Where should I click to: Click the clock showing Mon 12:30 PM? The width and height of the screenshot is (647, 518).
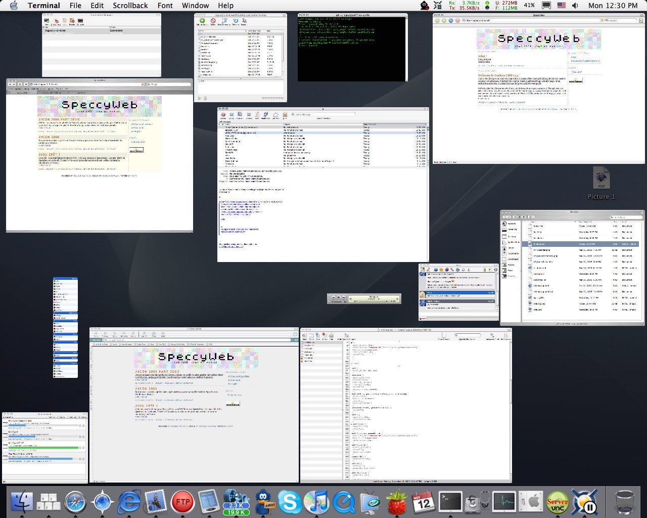(613, 6)
